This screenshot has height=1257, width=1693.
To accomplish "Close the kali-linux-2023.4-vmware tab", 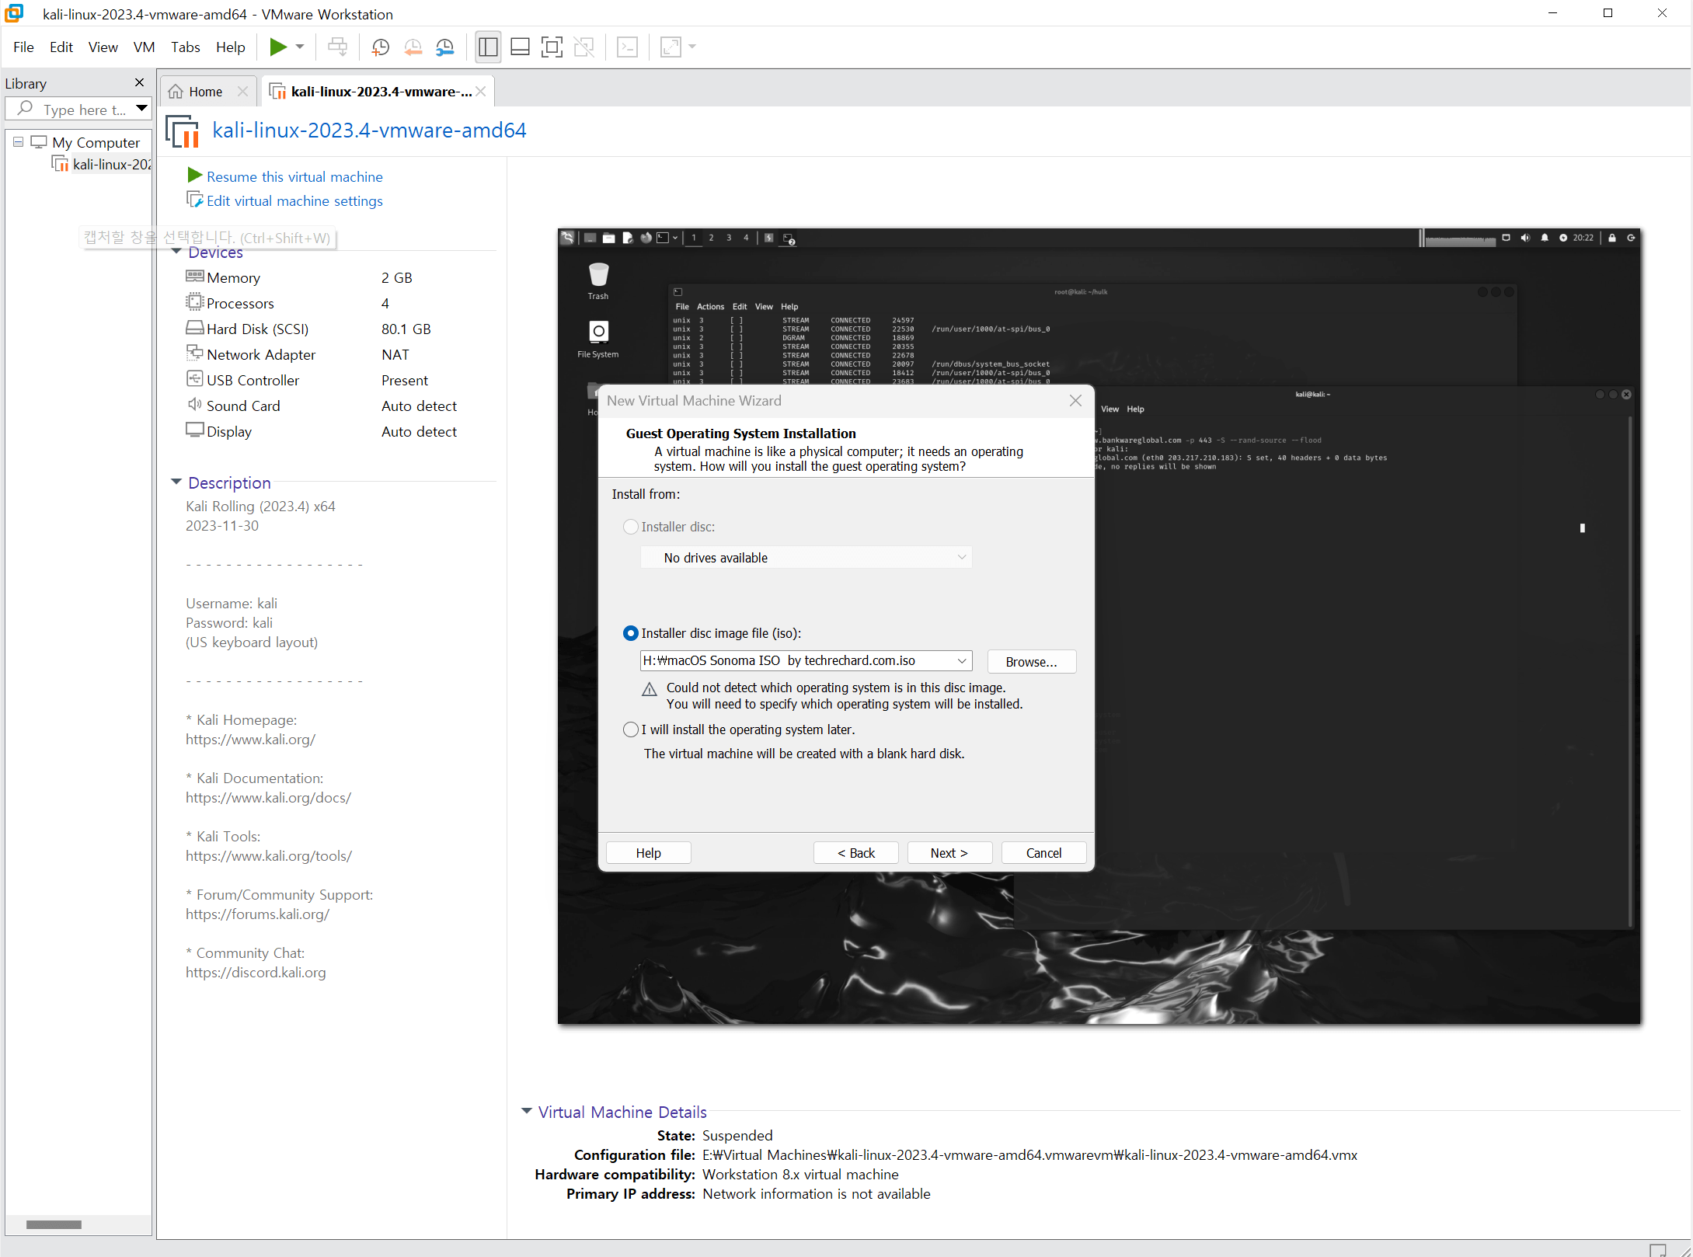I will coord(481,92).
